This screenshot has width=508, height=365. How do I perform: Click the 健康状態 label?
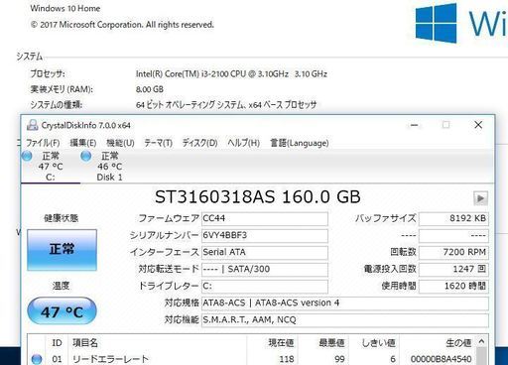tap(62, 218)
